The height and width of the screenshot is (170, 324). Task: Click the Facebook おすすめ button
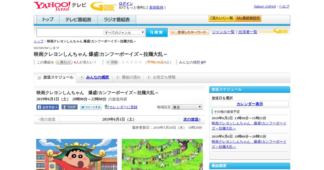coord(48,107)
